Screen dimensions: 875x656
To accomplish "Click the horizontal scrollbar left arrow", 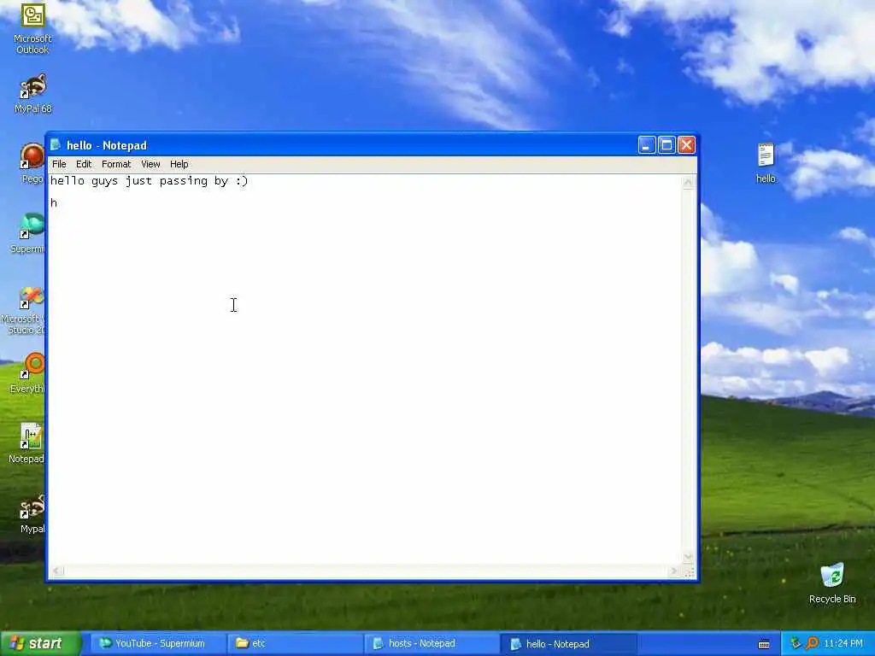I will (57, 571).
